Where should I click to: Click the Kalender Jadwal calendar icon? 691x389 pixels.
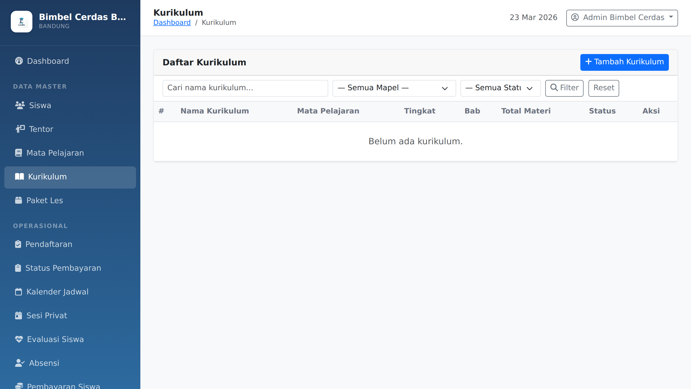coord(18,292)
